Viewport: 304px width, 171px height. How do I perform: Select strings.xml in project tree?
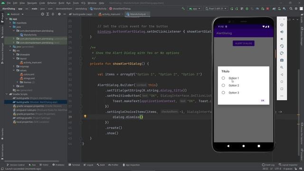[29, 78]
